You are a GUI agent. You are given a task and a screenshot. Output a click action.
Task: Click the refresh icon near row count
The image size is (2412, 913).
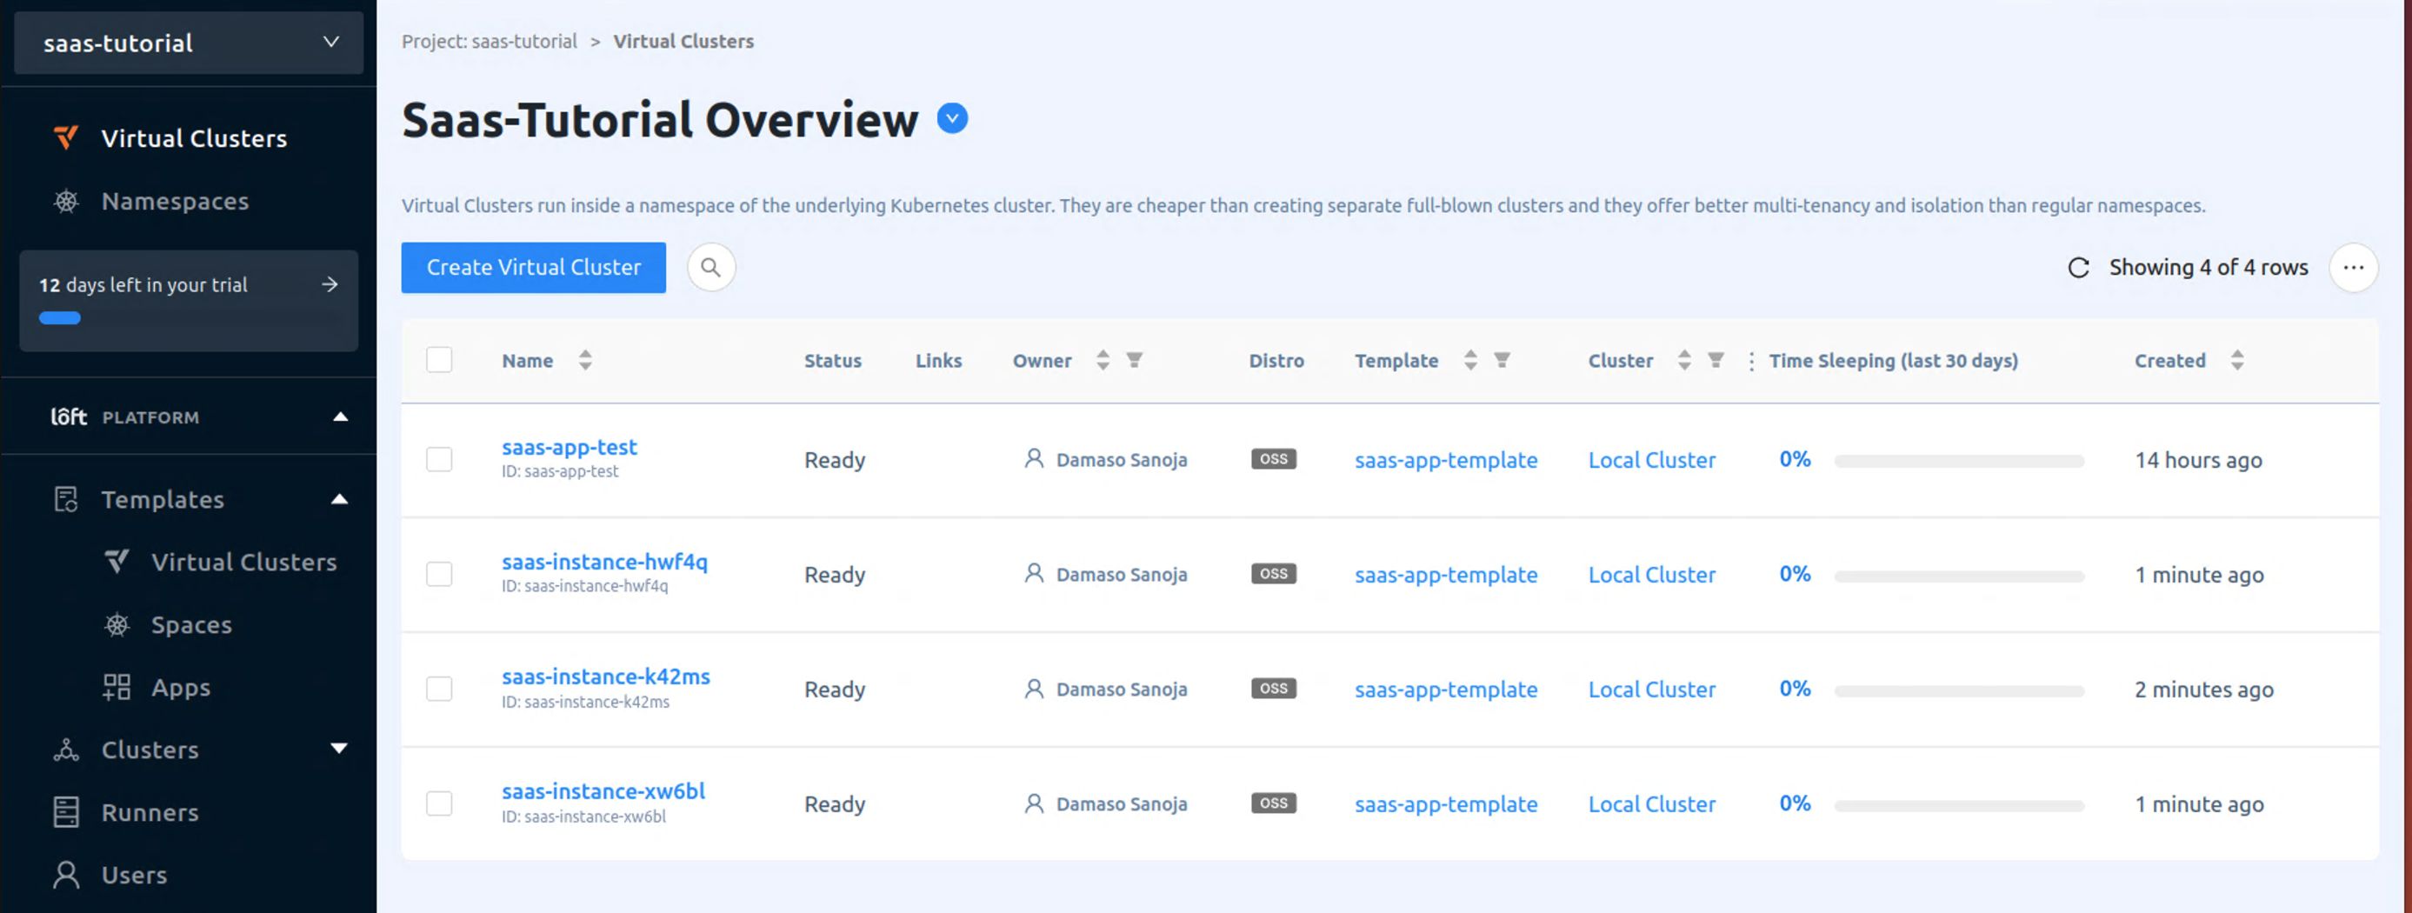(x=2078, y=267)
